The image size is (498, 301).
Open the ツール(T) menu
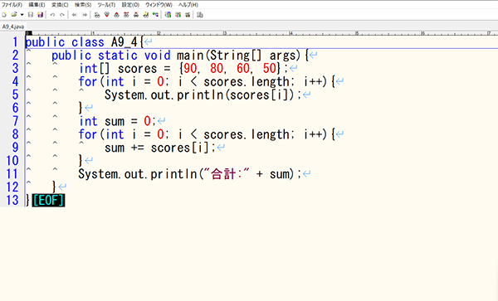click(x=106, y=5)
